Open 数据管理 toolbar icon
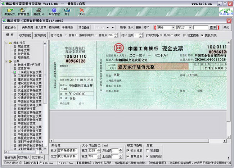Screen dimensions: 234x168 click(23, 12)
